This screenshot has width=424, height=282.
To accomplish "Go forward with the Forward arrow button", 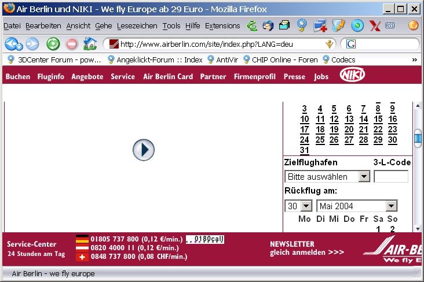I will click(32, 44).
